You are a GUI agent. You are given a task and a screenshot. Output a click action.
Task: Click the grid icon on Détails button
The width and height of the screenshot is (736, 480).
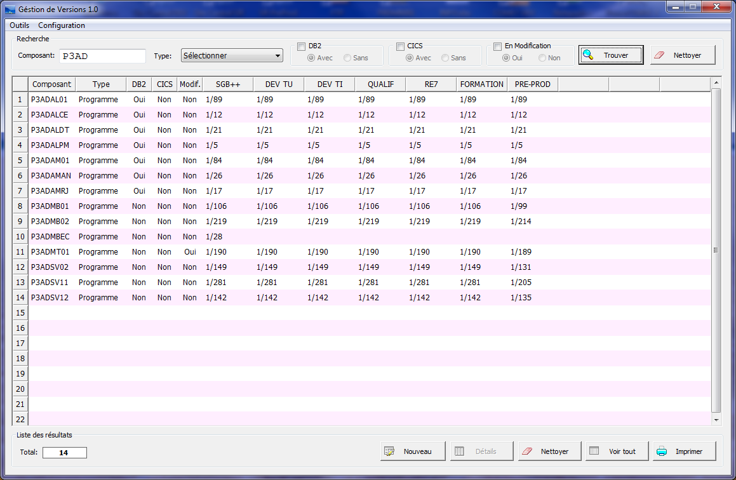[x=459, y=451]
